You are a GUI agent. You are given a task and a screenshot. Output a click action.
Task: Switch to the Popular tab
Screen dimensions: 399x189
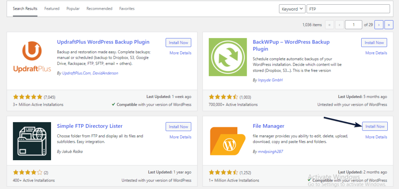(73, 9)
